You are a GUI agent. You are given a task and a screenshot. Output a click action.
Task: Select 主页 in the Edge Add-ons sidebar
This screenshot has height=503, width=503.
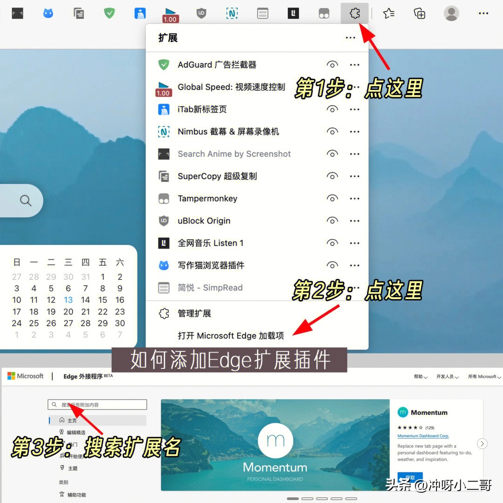click(x=72, y=420)
